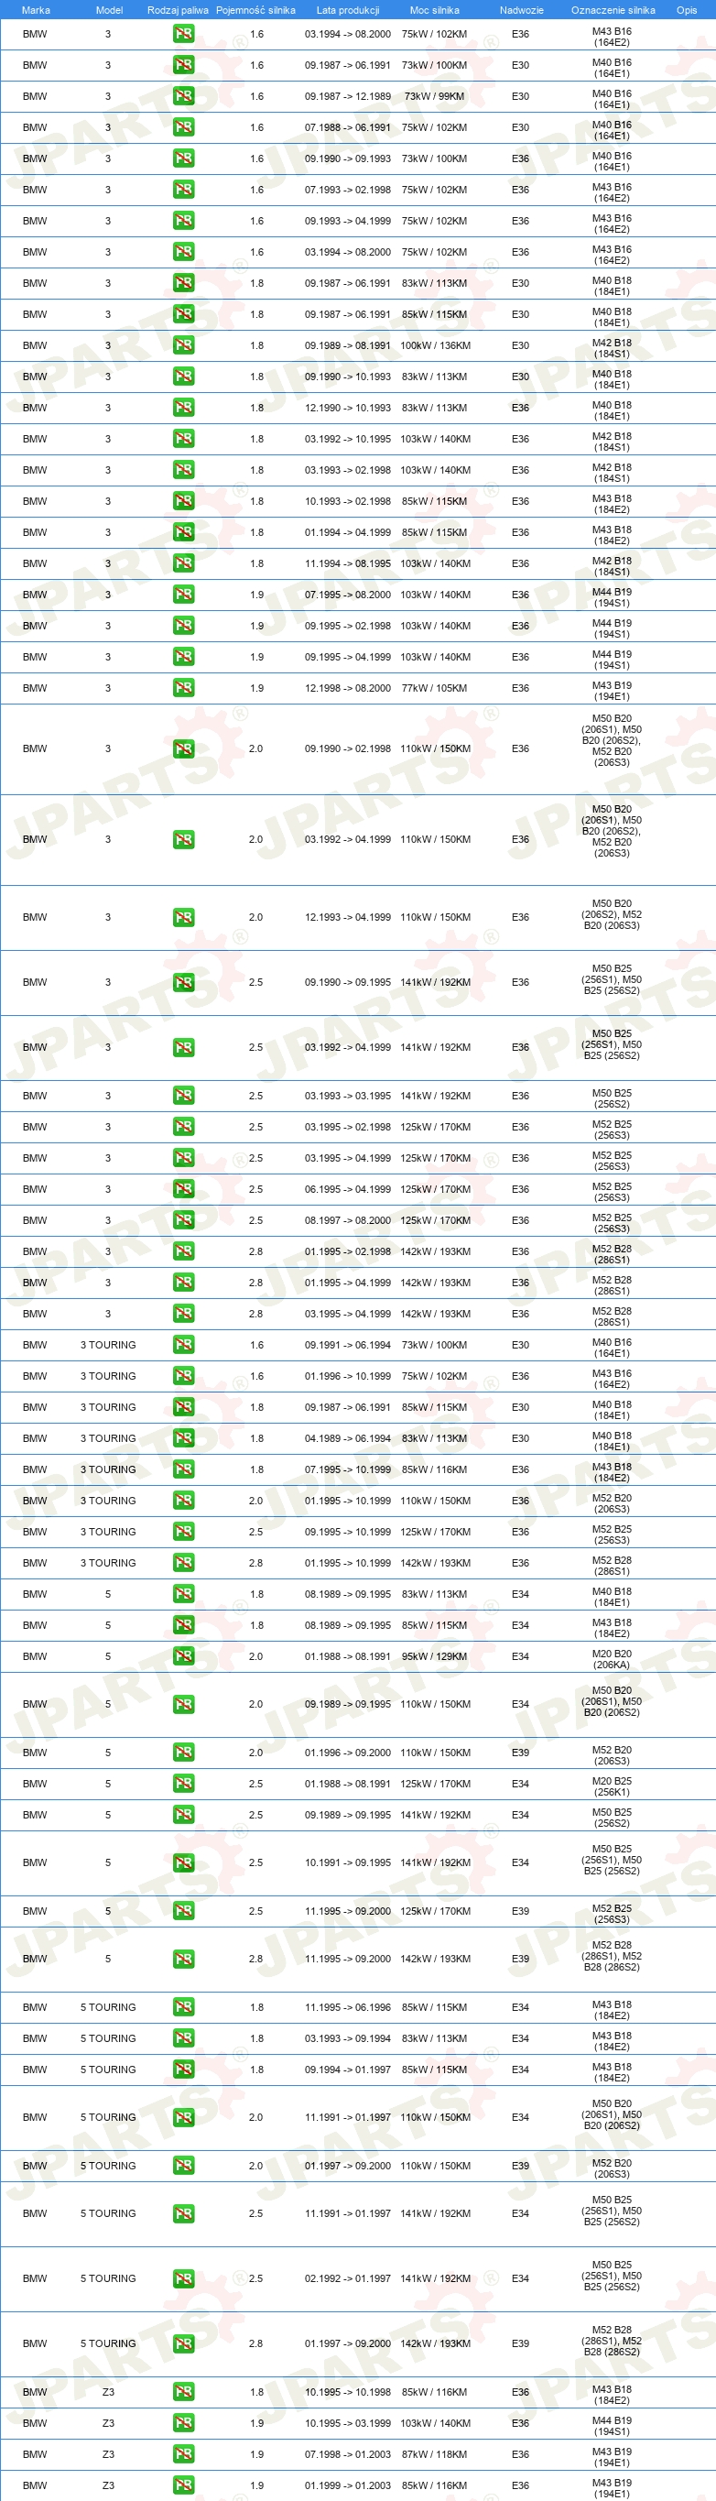Click the 73kW / 99KM power cell
This screenshot has width=716, height=2501.
(434, 96)
